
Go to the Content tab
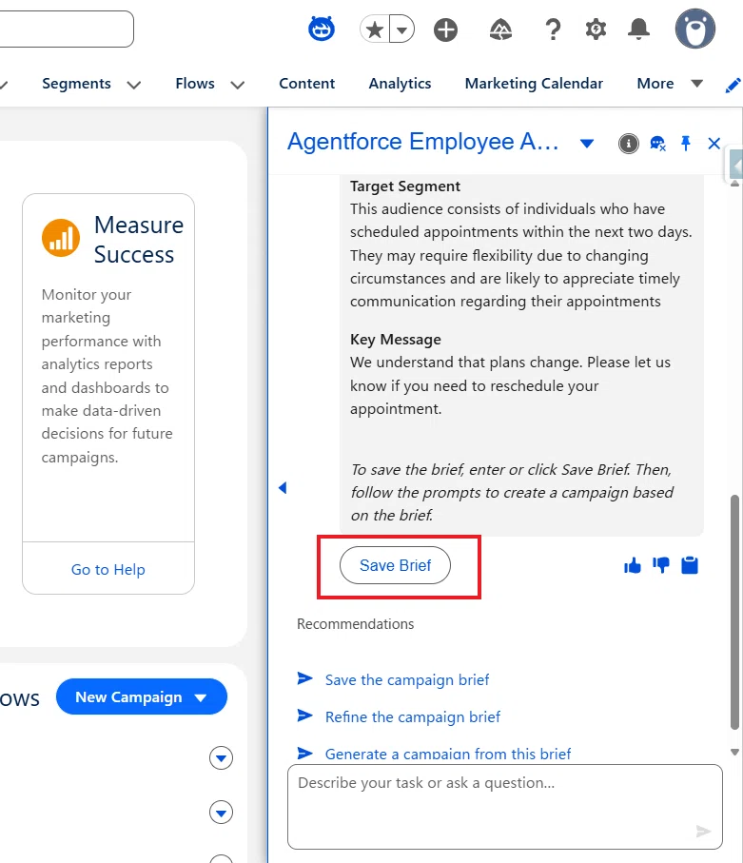pos(306,84)
